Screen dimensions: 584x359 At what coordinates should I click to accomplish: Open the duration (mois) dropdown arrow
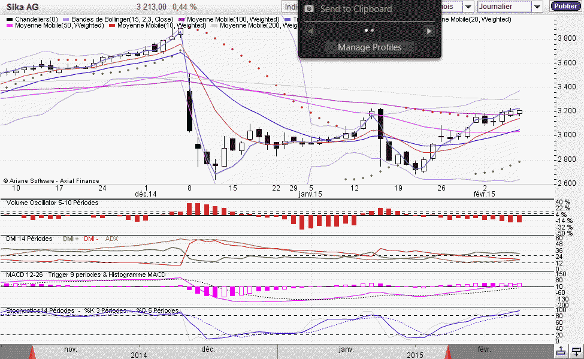pos(468,7)
